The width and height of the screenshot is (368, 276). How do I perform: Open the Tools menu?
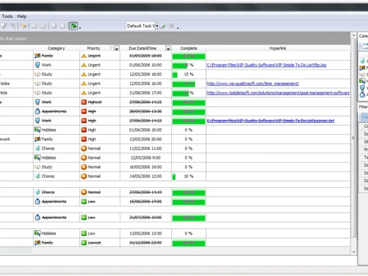(7, 16)
